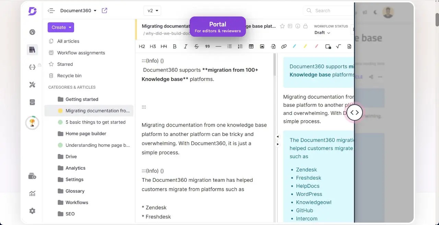Screen dimensions: 439x225
Task: Select the Starred section in the sidebar
Action: tap(64, 64)
